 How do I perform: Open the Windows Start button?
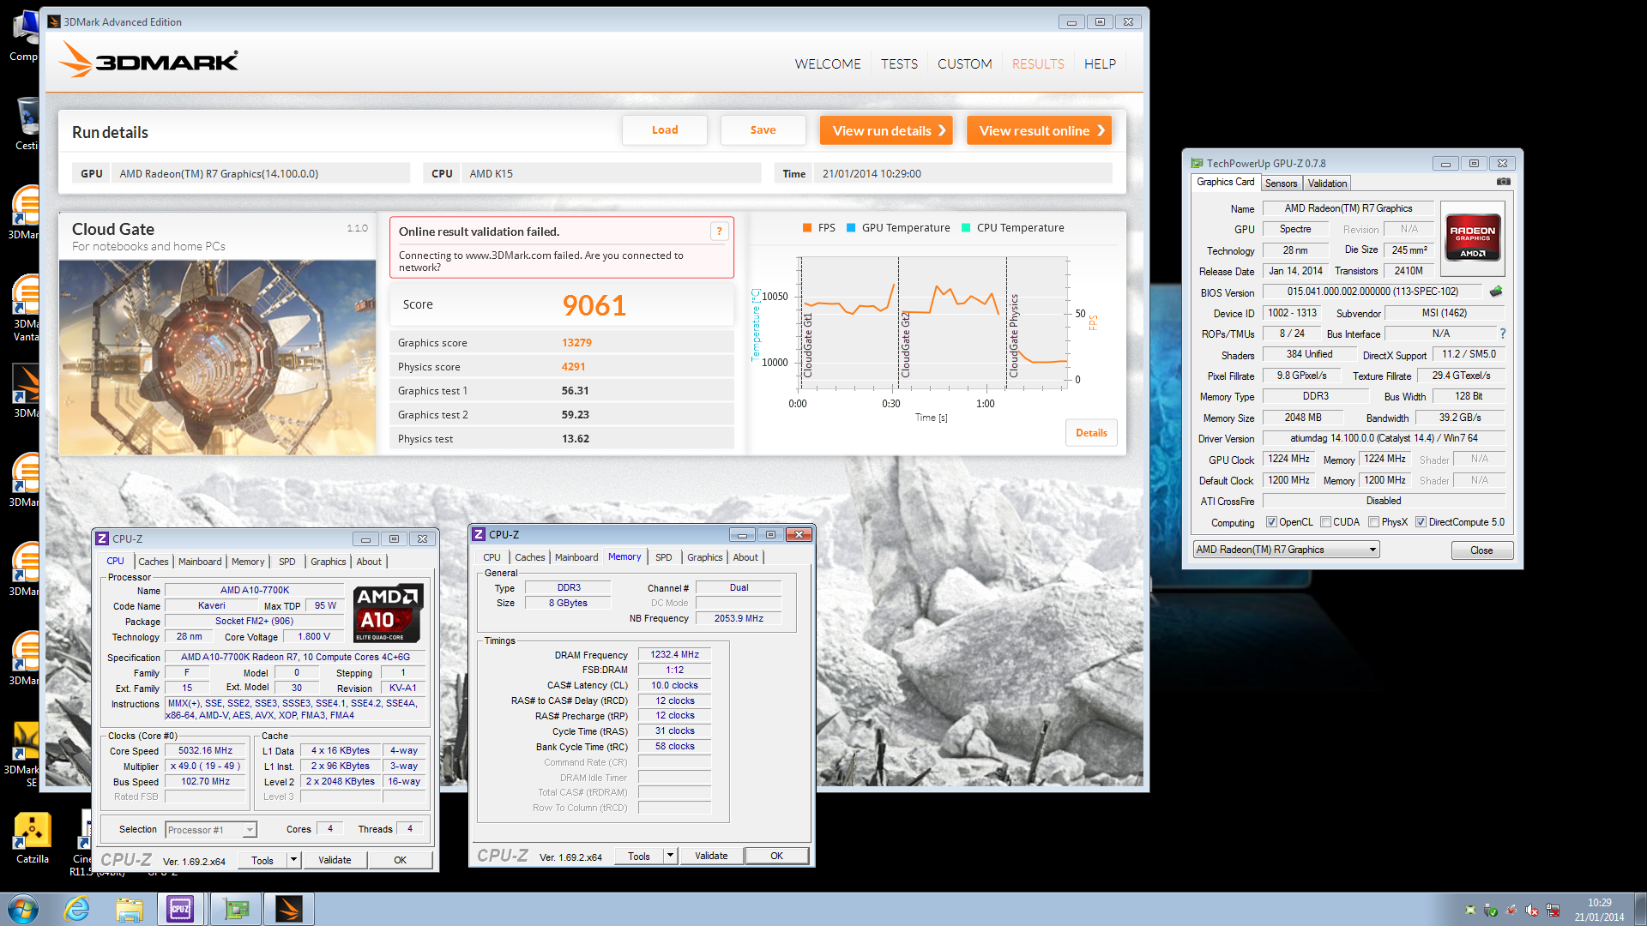pos(23,909)
